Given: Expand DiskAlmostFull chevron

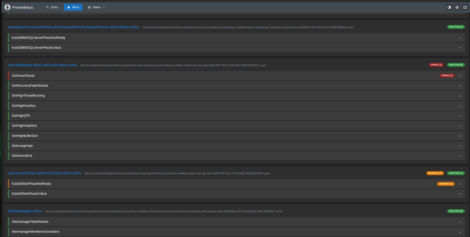Looking at the screenshot, I should tap(460, 156).
